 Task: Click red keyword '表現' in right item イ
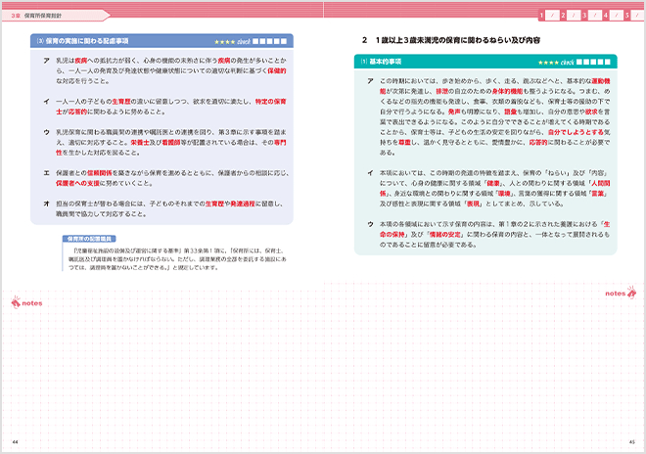[x=473, y=204]
